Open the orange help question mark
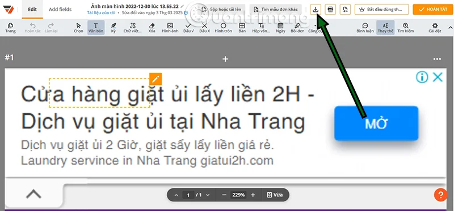The height and width of the screenshot is (211, 454). tap(440, 195)
